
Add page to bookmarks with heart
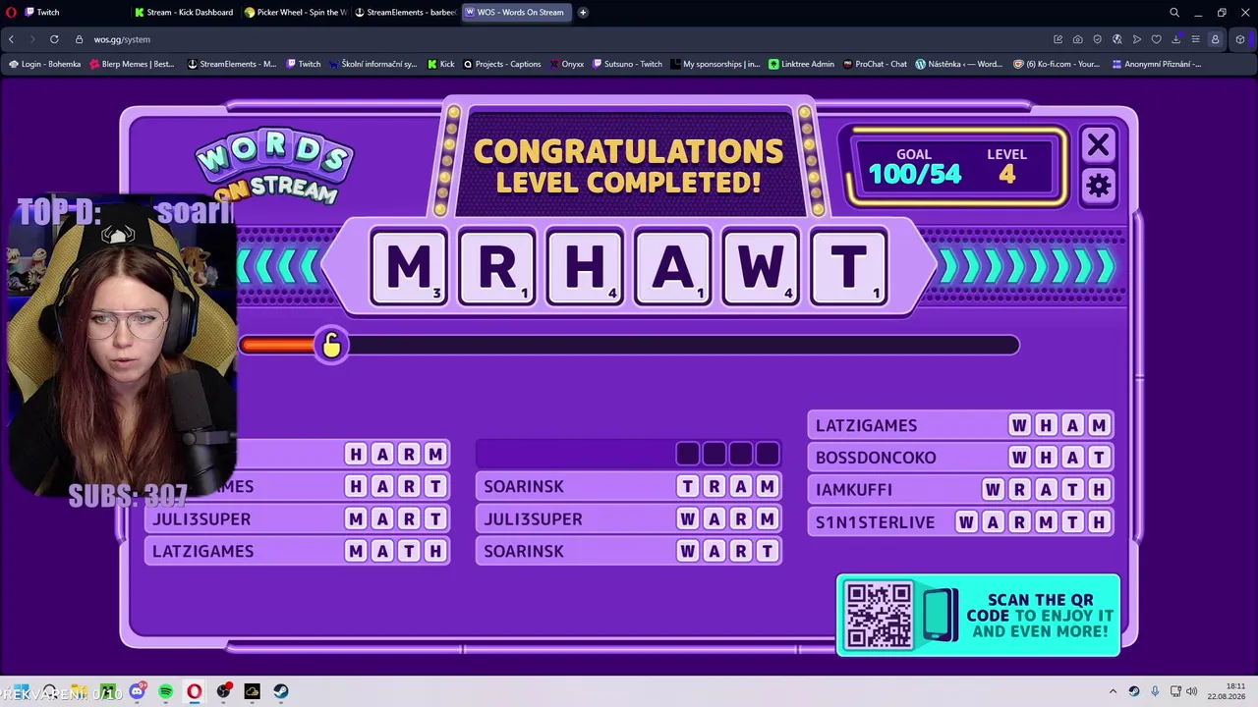[1157, 39]
